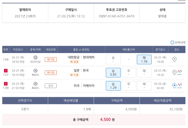Viewport: 188px width, 128px height.
Task: Click the 핸디캡 tag for match 134
Action: (51, 60)
